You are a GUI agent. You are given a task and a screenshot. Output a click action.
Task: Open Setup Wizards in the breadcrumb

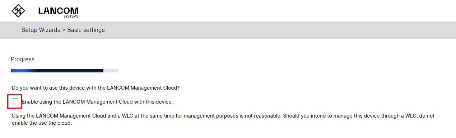(41, 30)
